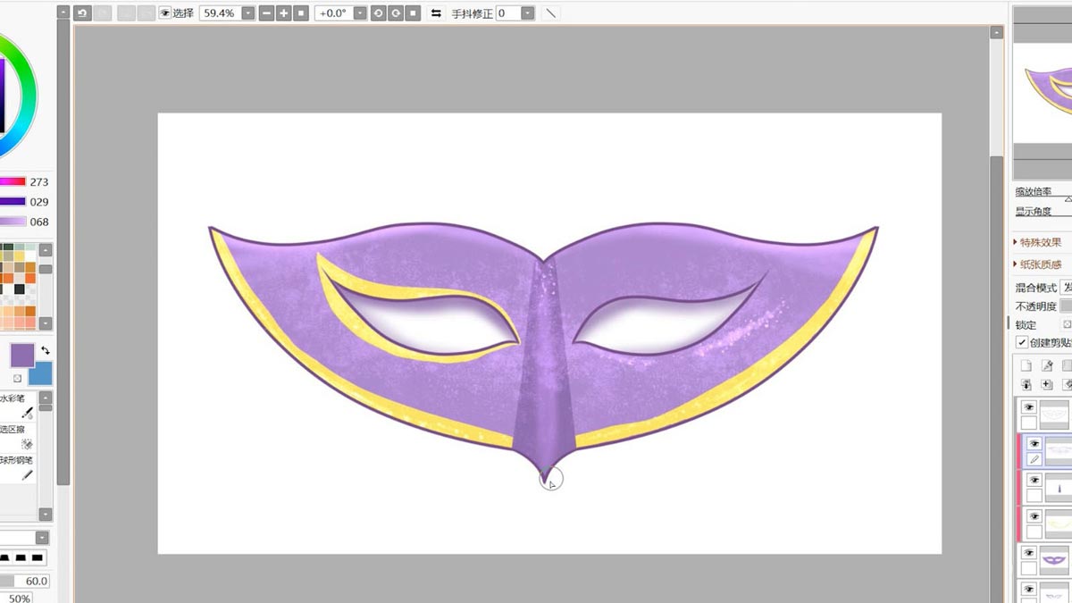Click the saturation slider showing 029
This screenshot has height=603, width=1072.
click(x=13, y=202)
